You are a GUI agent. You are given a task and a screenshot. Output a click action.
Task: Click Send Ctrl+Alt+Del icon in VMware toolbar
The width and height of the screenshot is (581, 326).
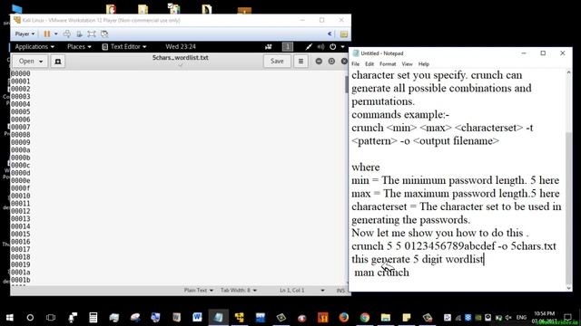tap(67, 34)
